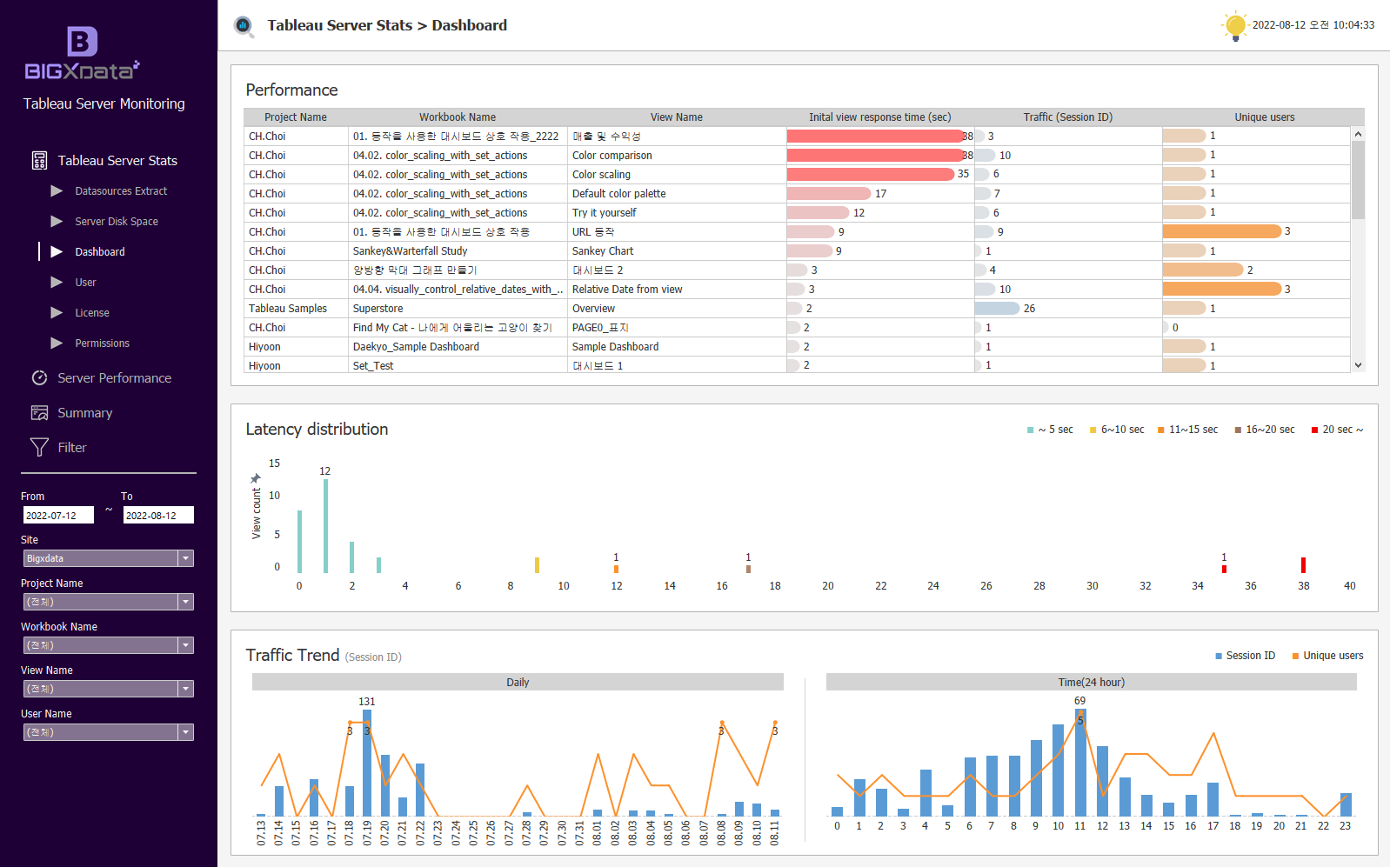1390x867 pixels.
Task: Click the tallest latency bar labeled 12
Action: click(x=325, y=526)
